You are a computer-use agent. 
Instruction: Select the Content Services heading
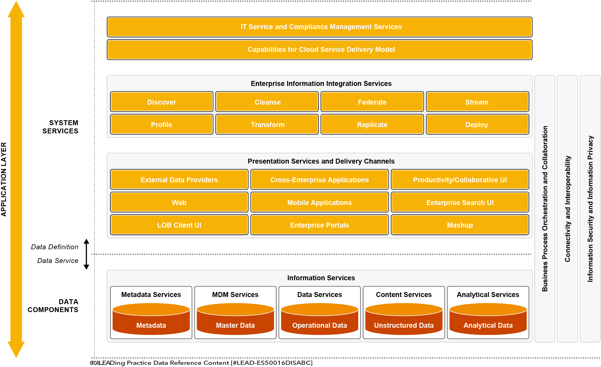coord(404,295)
